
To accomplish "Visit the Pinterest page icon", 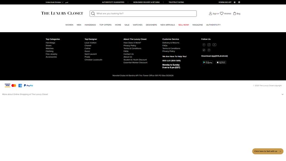I will point(209,50).
